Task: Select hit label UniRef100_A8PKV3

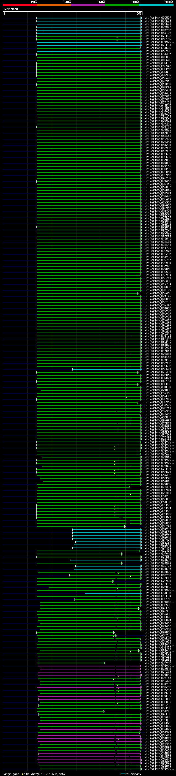Action: click(x=158, y=724)
